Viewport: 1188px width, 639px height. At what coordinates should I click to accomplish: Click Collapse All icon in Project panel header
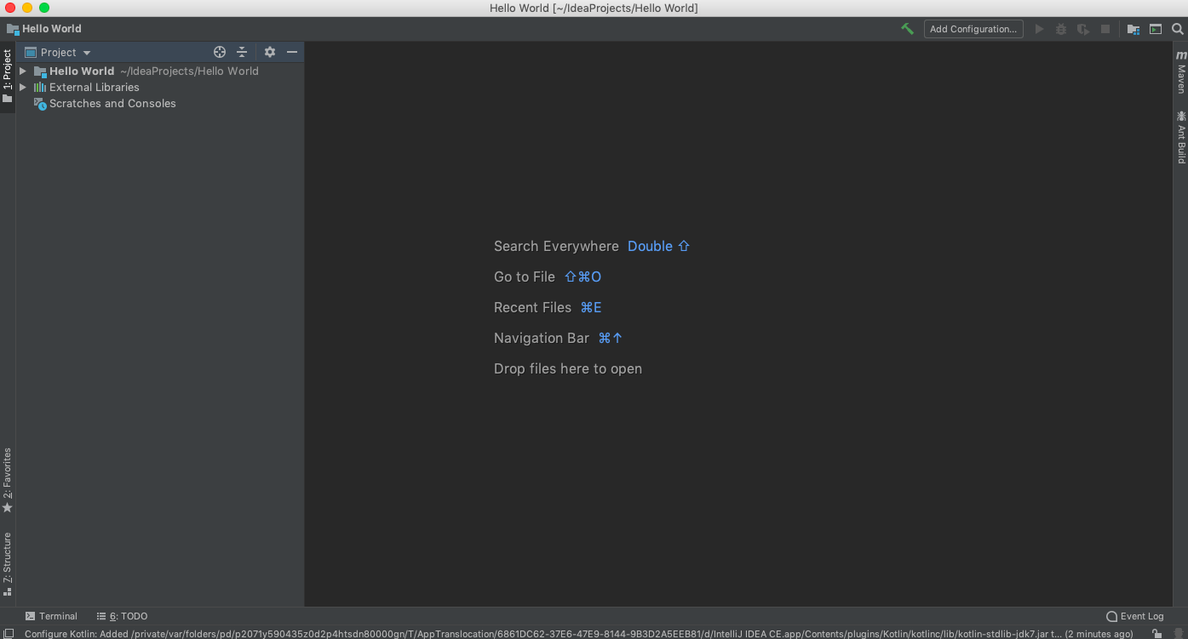tap(242, 52)
